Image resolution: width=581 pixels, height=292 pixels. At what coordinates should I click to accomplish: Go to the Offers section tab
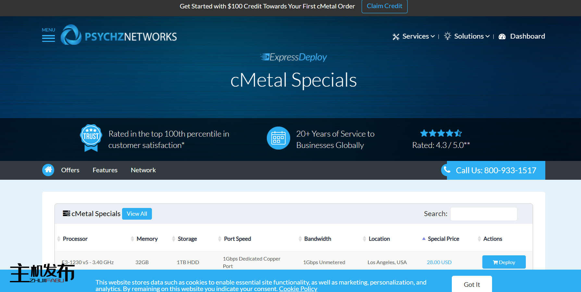(x=70, y=170)
